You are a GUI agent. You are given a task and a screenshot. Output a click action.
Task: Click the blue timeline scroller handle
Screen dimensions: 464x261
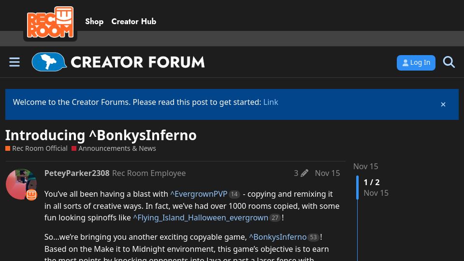click(357, 188)
